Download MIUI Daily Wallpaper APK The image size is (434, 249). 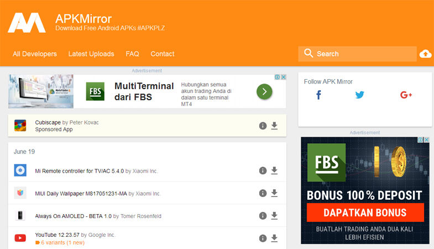[x=274, y=193]
